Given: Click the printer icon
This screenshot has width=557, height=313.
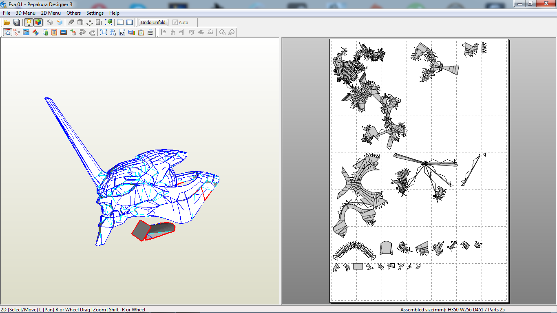Looking at the screenshot, I should (150, 32).
